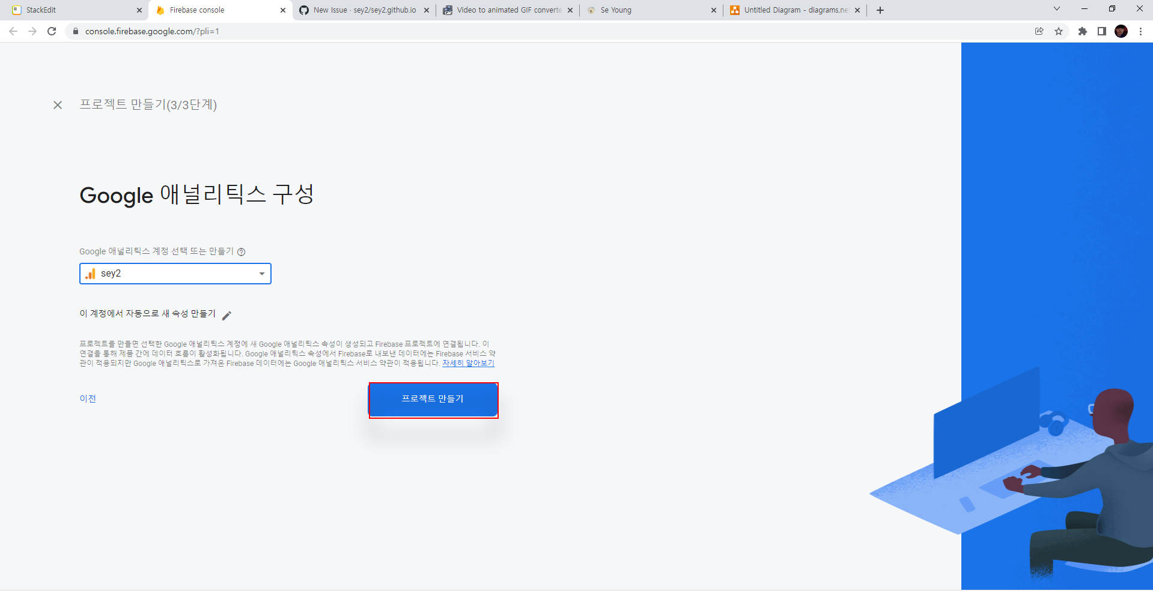The height and width of the screenshot is (591, 1153).
Task: Close the Firebase console tab
Action: click(283, 10)
